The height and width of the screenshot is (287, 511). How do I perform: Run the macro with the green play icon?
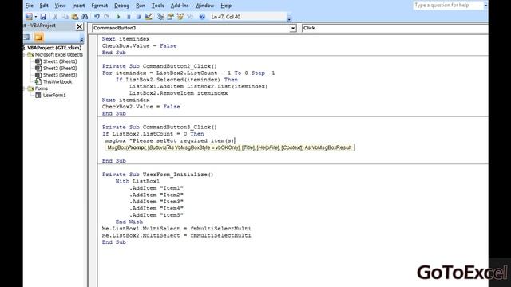tap(119, 17)
